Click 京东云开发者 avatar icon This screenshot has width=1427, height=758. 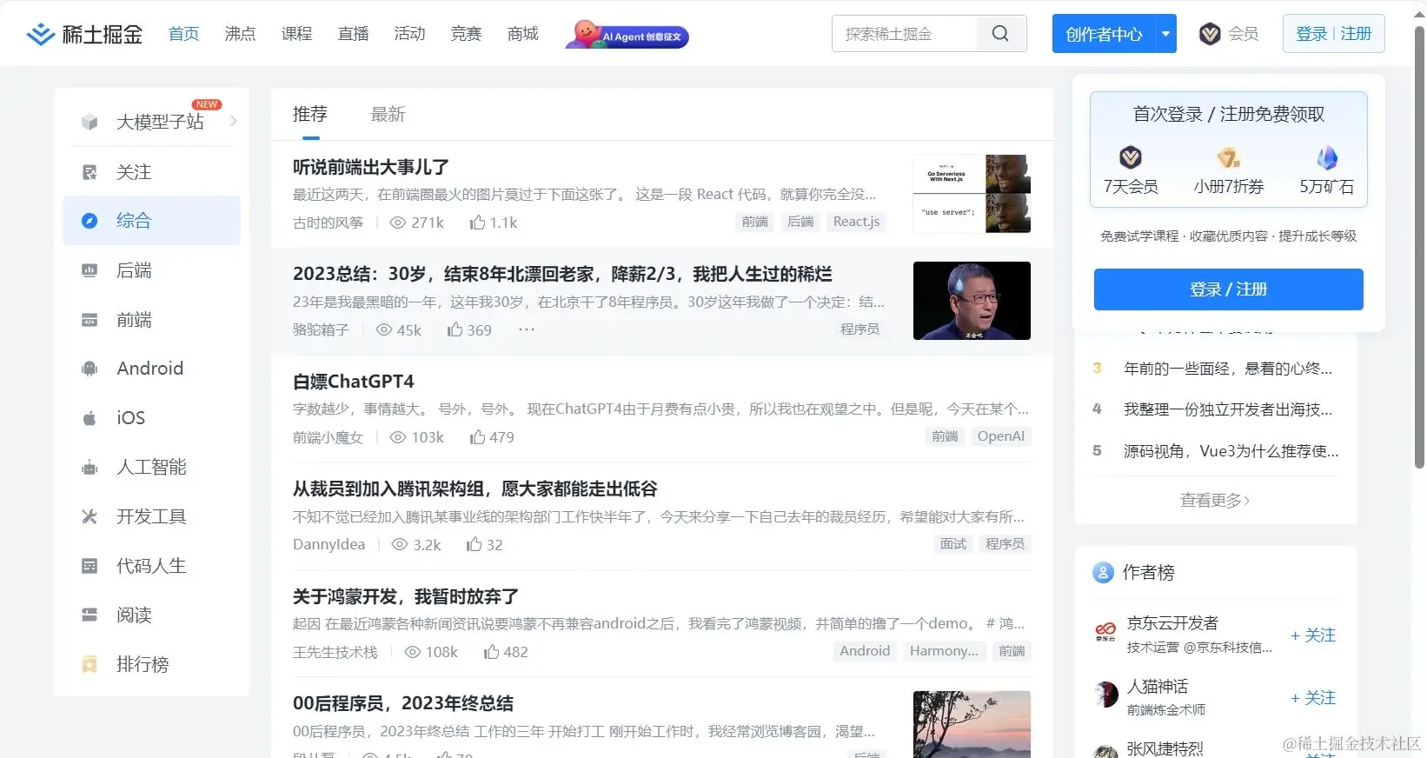[1105, 632]
